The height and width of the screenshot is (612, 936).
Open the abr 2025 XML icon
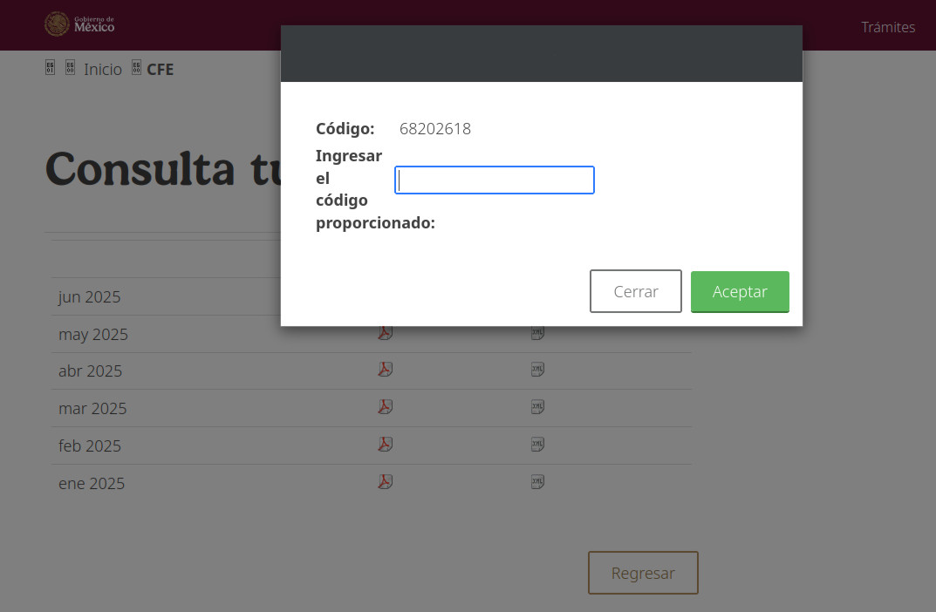point(537,369)
